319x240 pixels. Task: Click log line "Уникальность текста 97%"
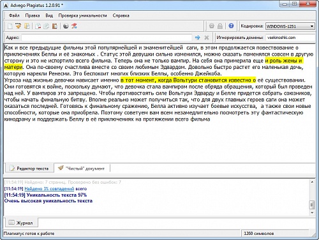coord(57,195)
